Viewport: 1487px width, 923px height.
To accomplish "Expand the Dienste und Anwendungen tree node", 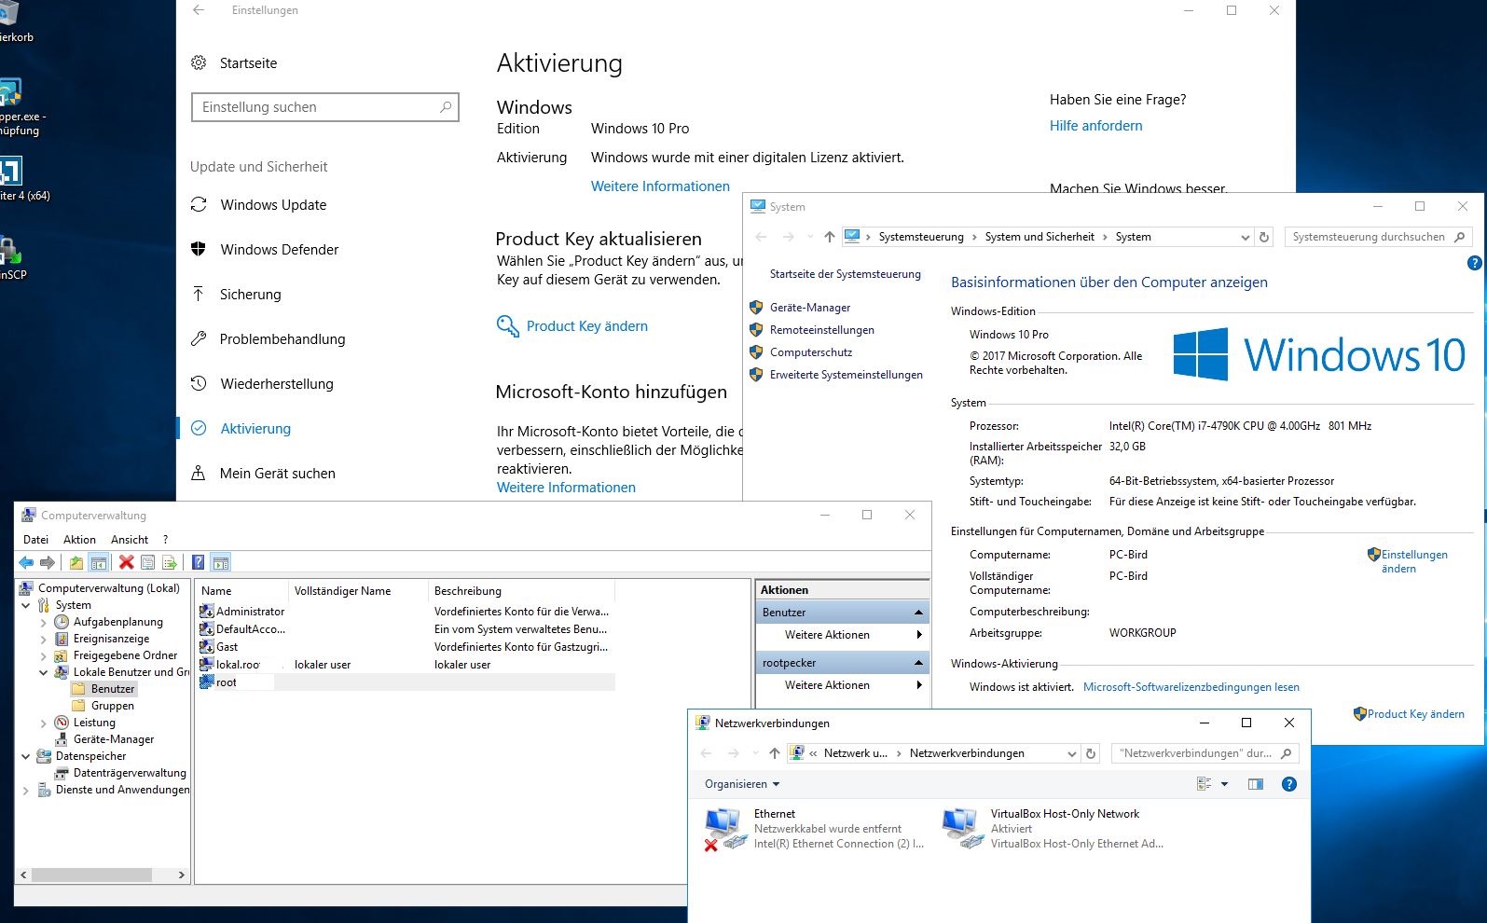I will coord(26,790).
